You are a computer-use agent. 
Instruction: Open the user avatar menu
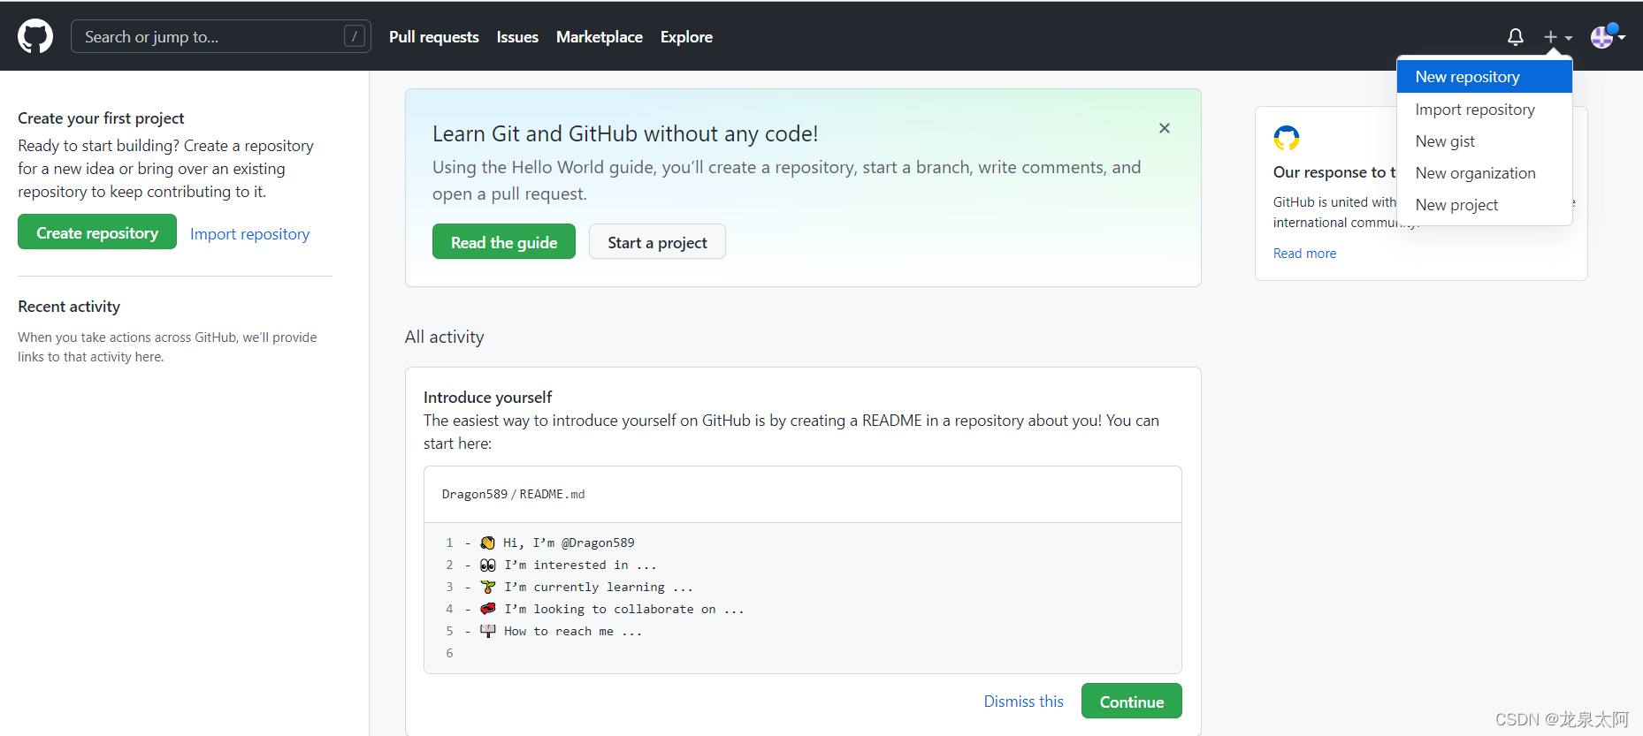[x=1608, y=36]
